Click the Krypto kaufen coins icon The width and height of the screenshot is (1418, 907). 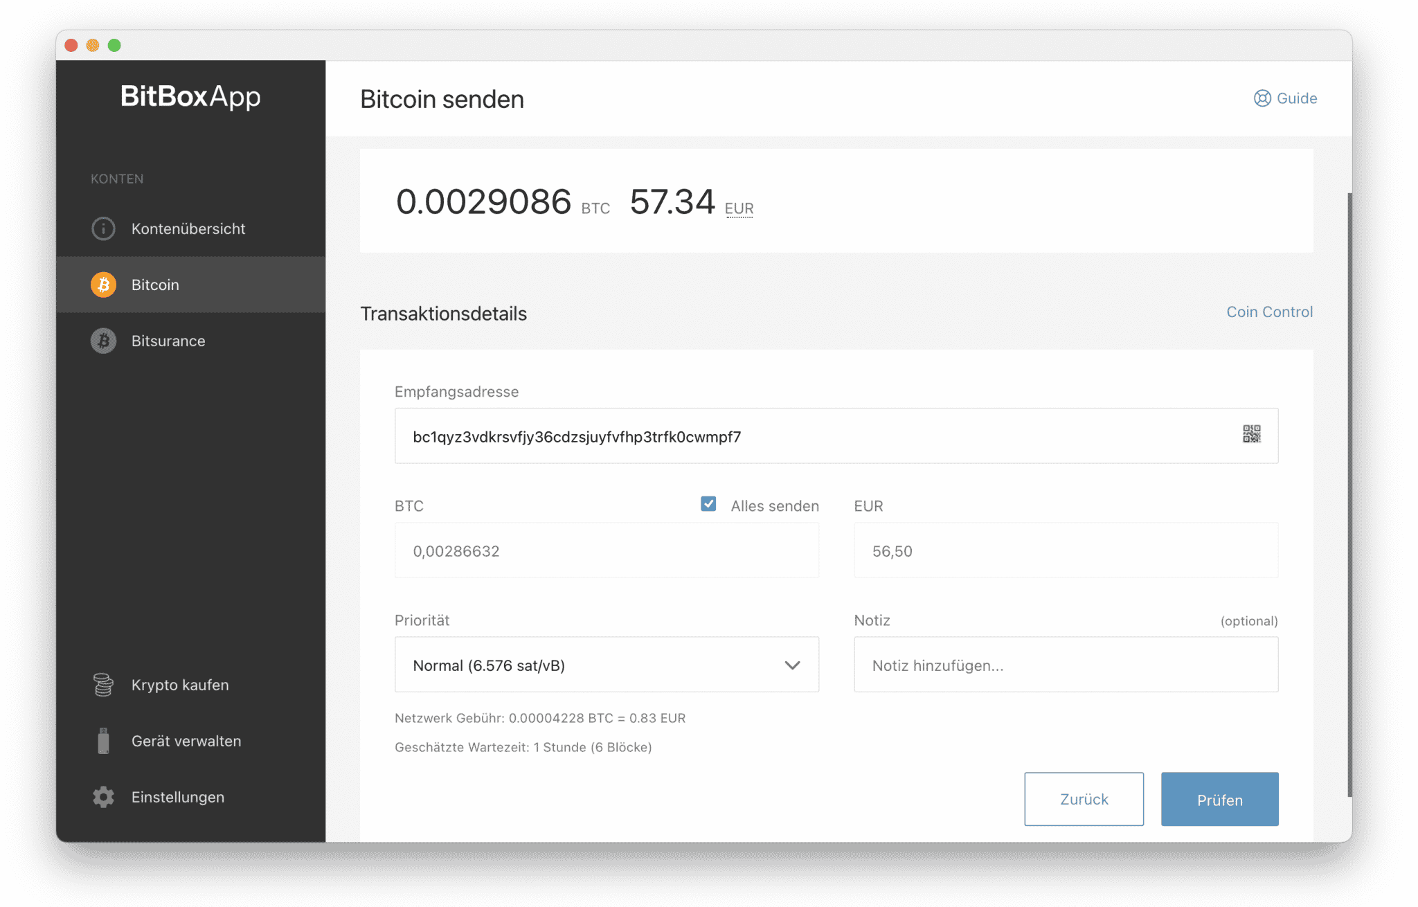(x=103, y=685)
